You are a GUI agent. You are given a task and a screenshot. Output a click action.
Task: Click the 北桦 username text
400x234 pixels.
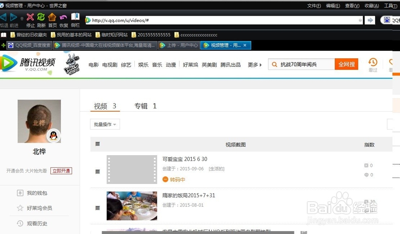click(x=39, y=152)
